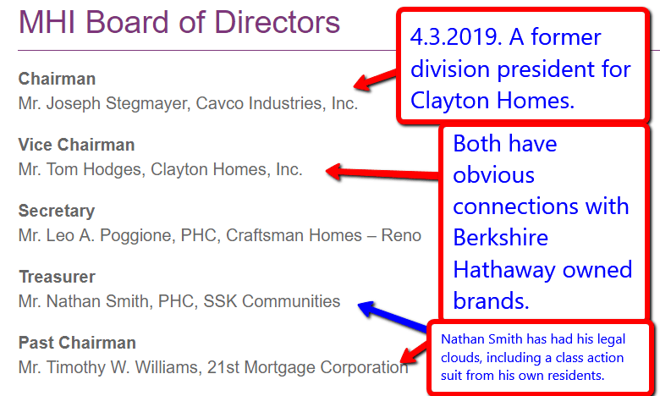Click "Clayton Homes." text in the top callout
The image size is (660, 396).
click(x=492, y=100)
